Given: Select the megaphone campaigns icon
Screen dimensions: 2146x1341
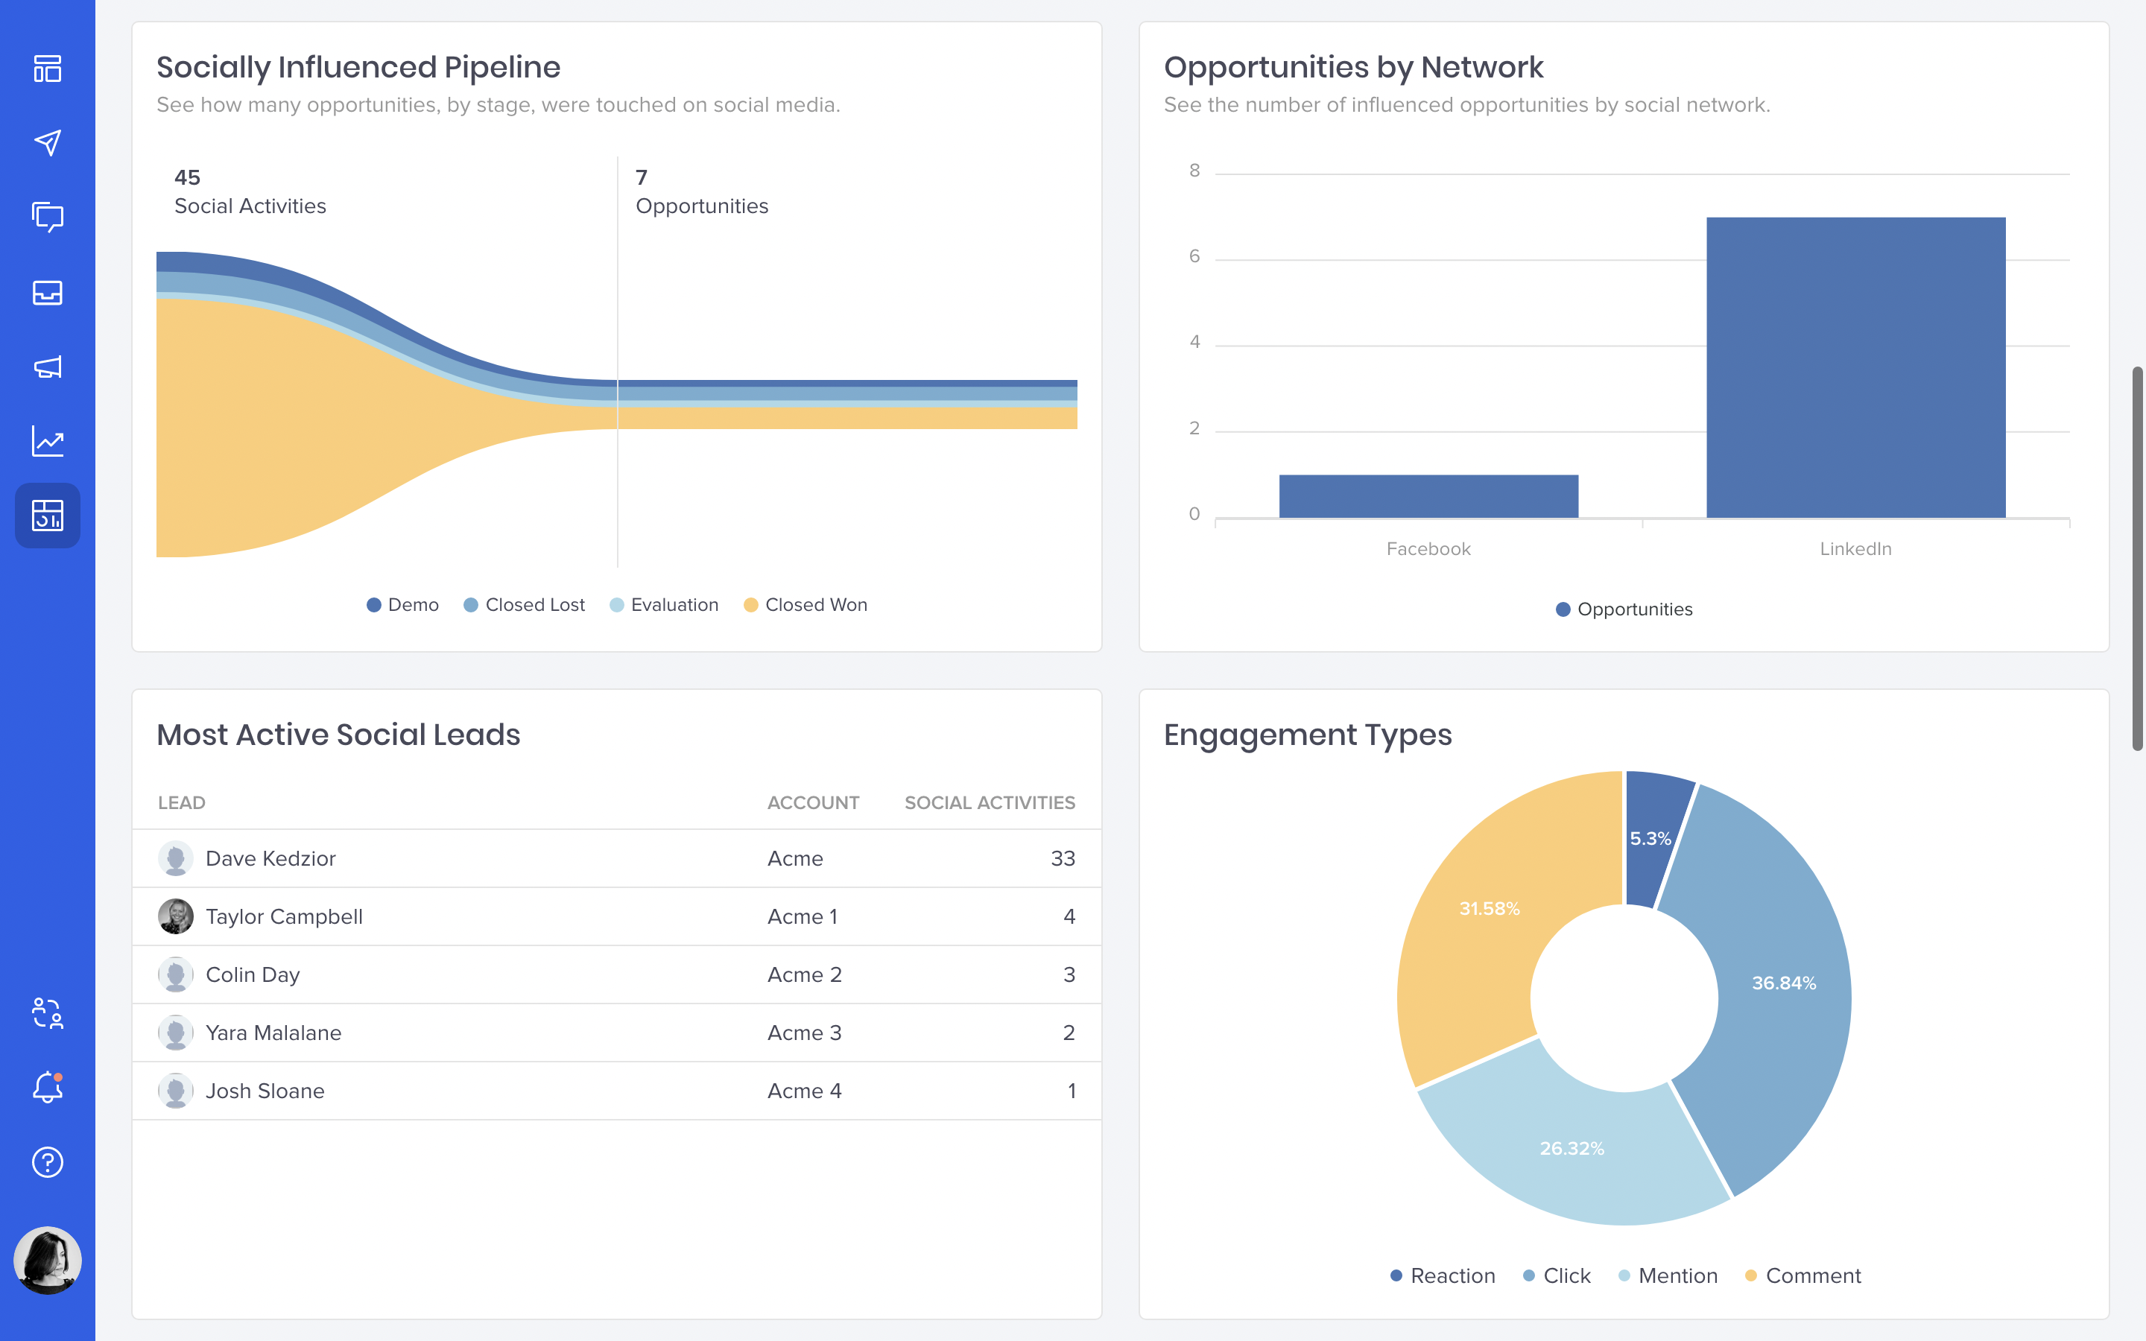Looking at the screenshot, I should (x=47, y=367).
